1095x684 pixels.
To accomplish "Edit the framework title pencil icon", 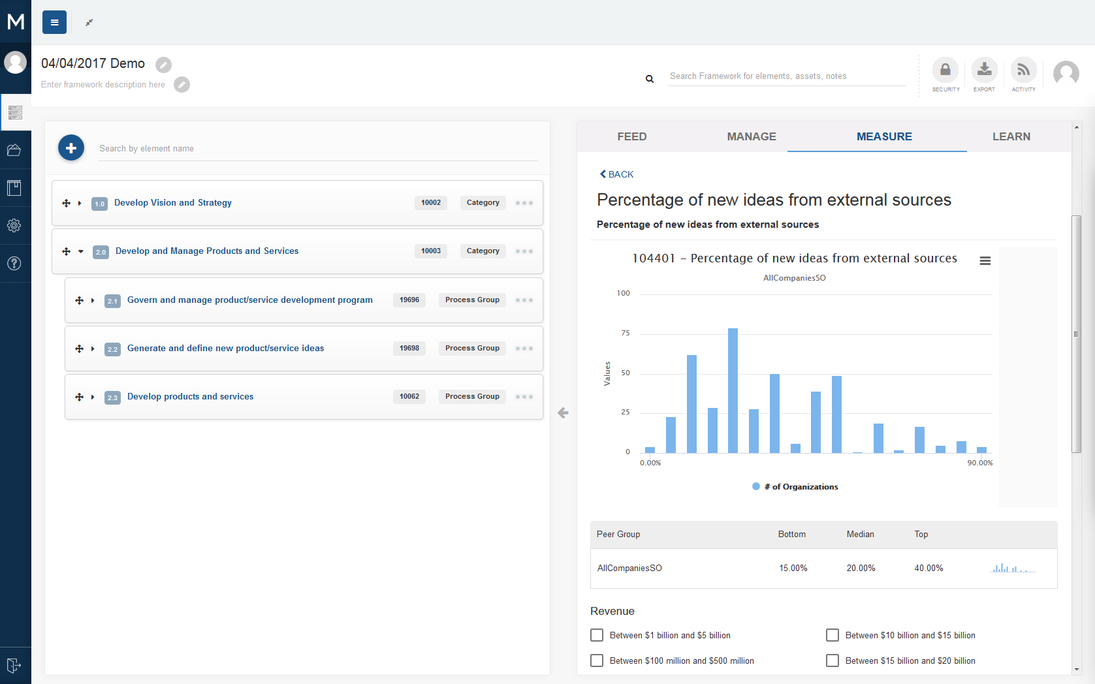I will tap(163, 65).
